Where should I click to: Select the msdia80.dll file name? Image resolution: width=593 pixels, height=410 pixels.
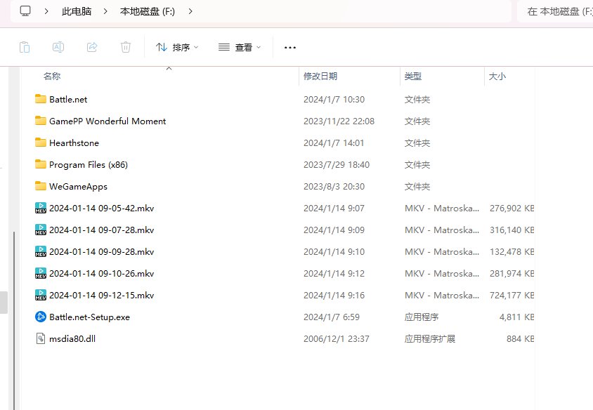(x=72, y=339)
